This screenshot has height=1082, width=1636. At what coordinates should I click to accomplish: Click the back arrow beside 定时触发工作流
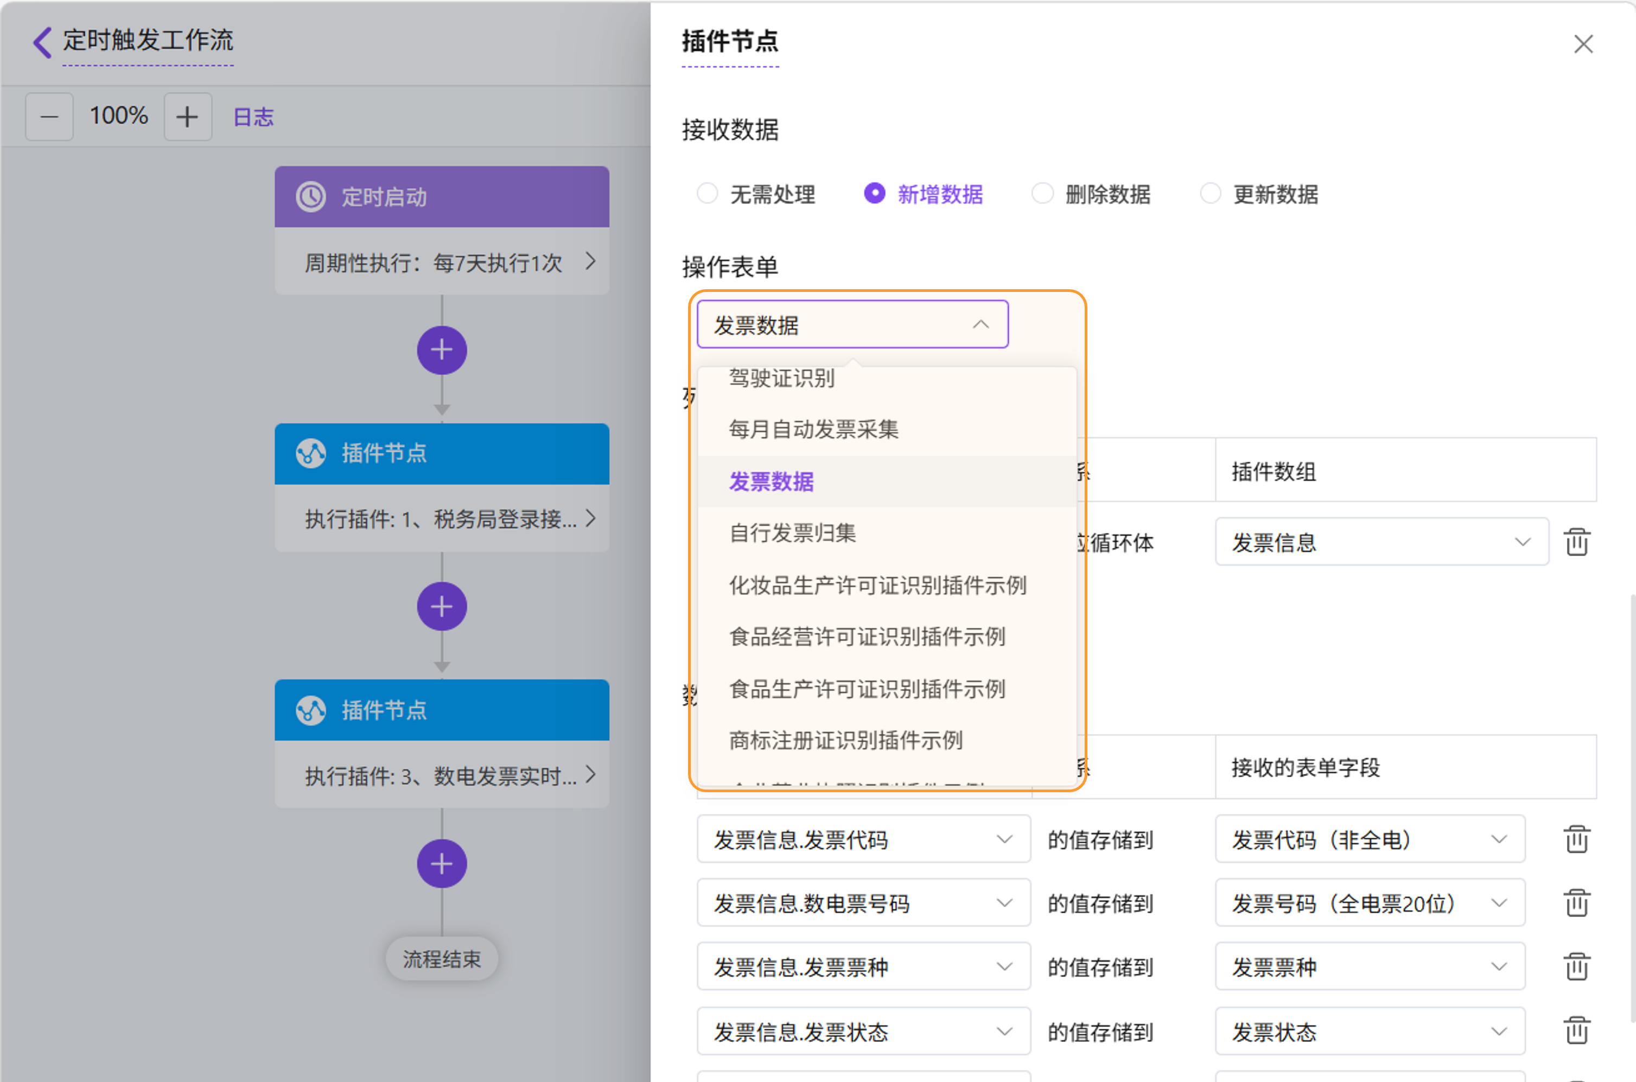[43, 42]
